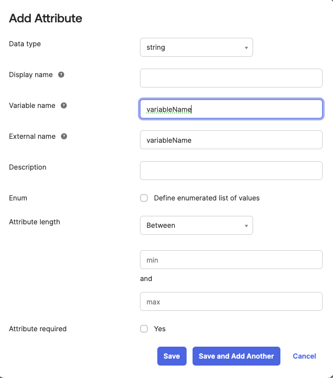The width and height of the screenshot is (333, 378).
Task: Cancel the Add Attribute dialog
Action: click(304, 356)
